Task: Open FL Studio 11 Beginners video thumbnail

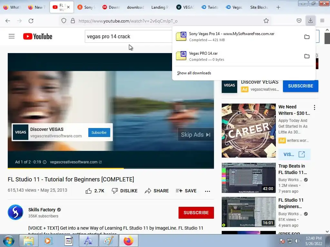Action: pyautogui.click(x=248, y=212)
